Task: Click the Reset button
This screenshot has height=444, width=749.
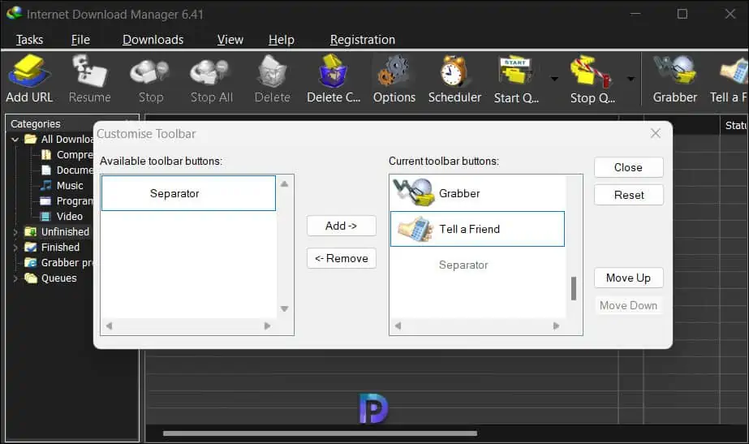Action: coord(629,195)
